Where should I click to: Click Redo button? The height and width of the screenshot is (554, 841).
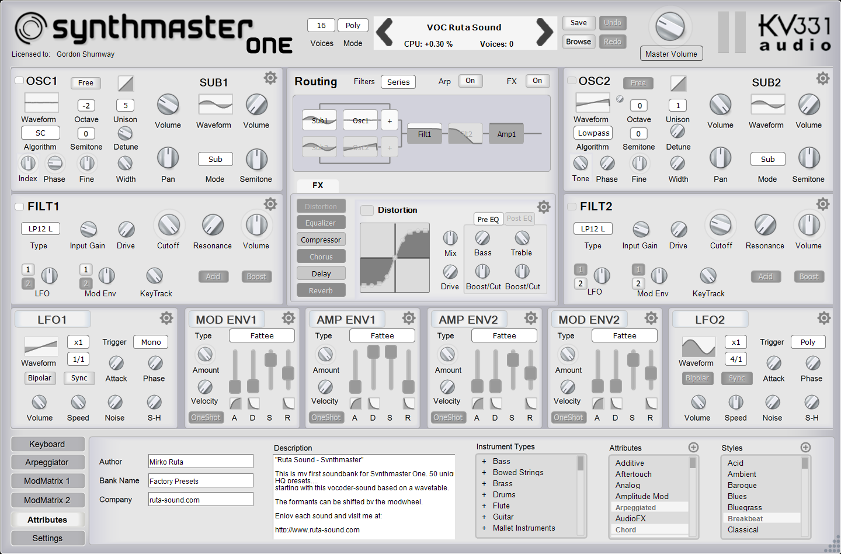tap(613, 41)
